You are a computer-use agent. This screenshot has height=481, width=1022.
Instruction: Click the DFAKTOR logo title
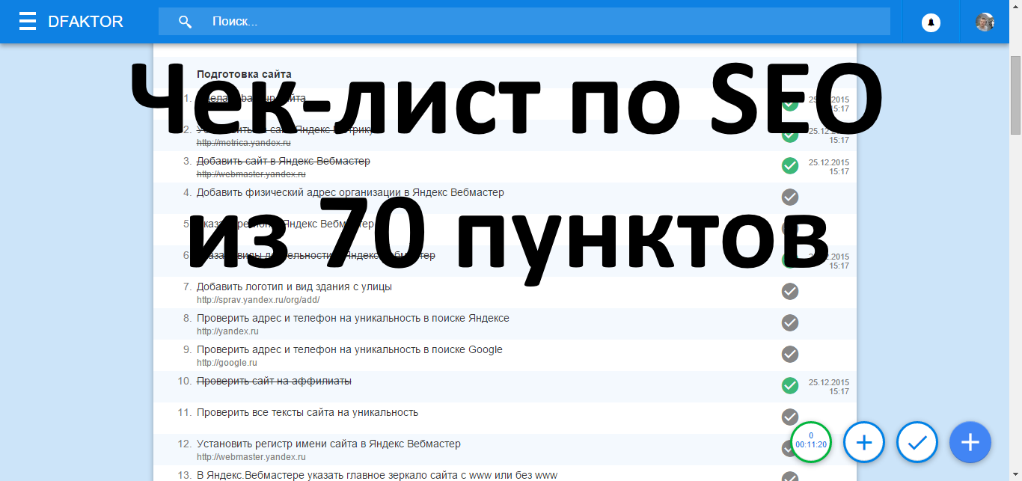(85, 22)
